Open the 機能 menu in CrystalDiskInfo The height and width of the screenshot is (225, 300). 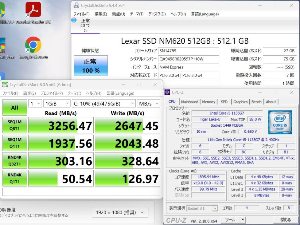(x=119, y=14)
